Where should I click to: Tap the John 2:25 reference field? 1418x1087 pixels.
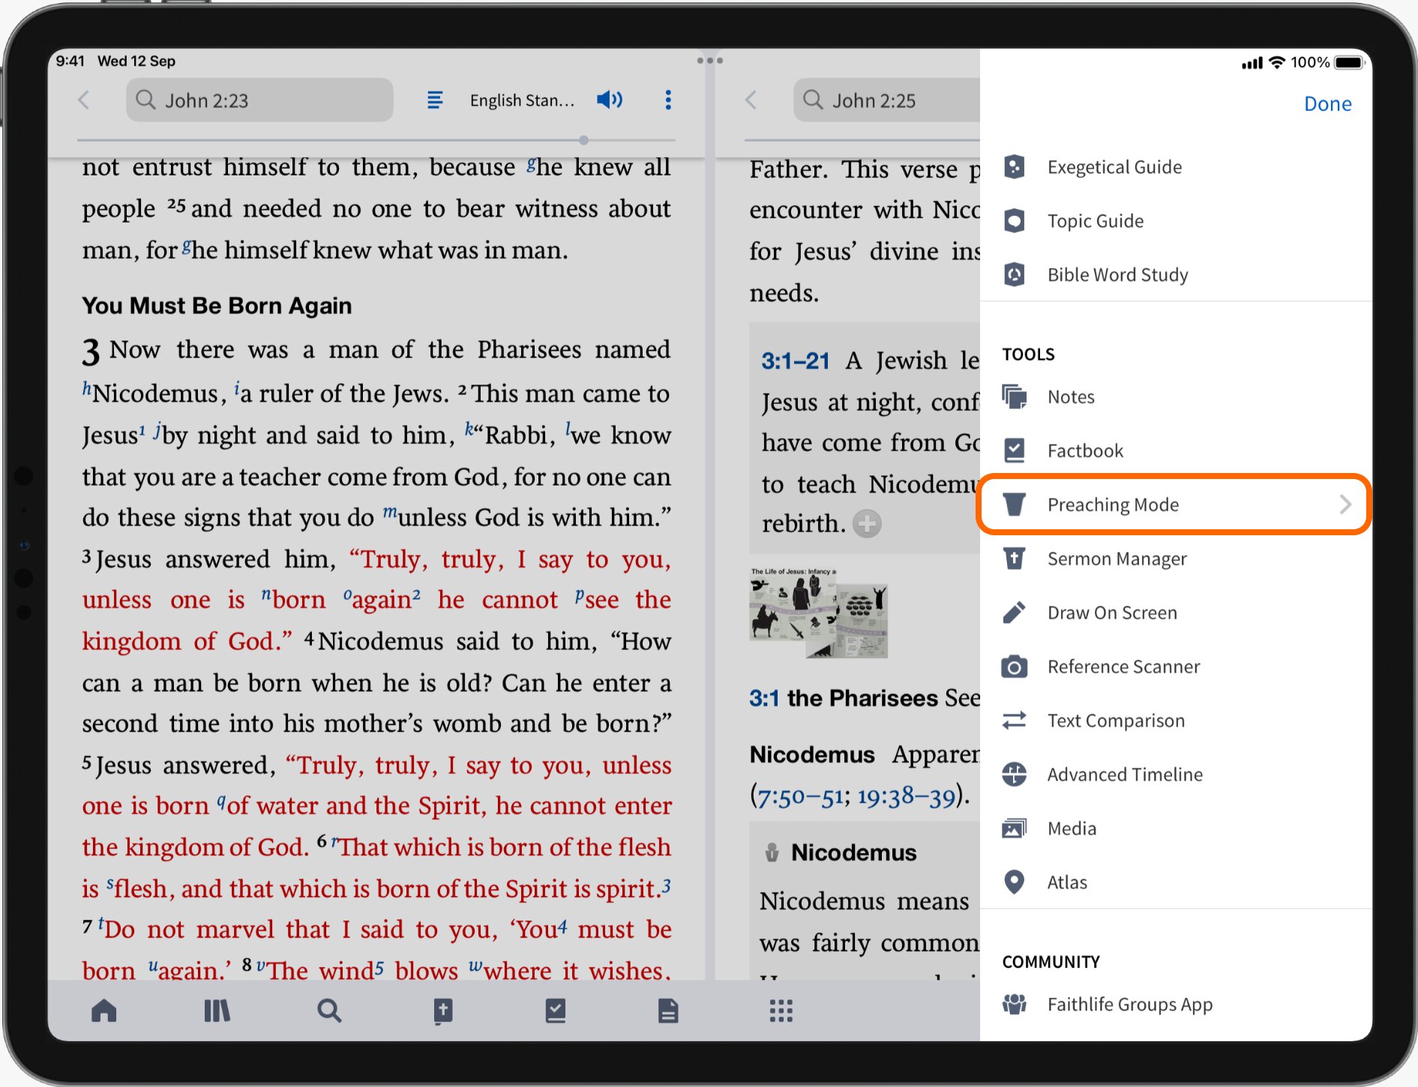click(x=886, y=100)
